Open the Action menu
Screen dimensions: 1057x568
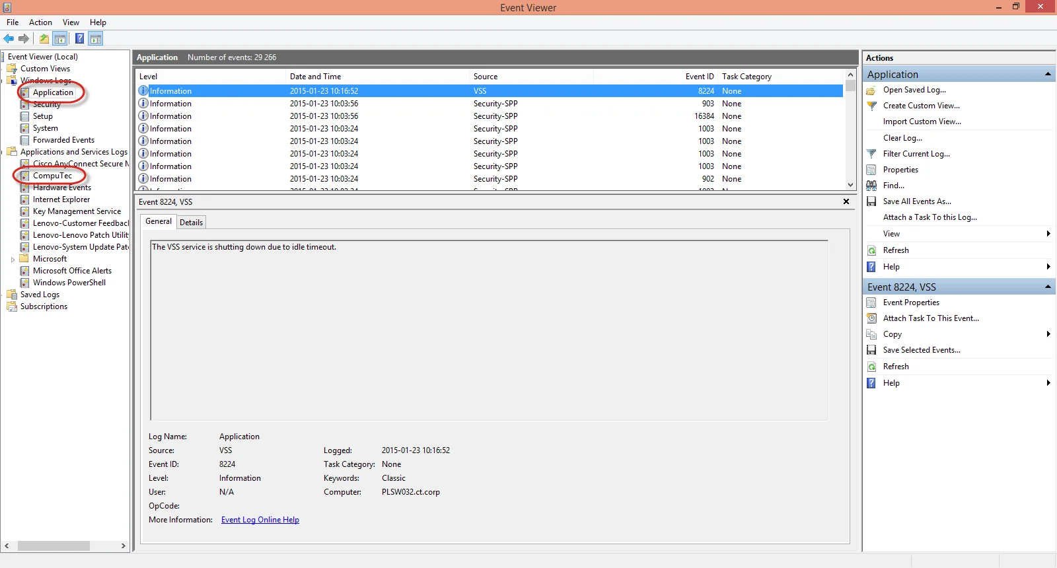40,22
